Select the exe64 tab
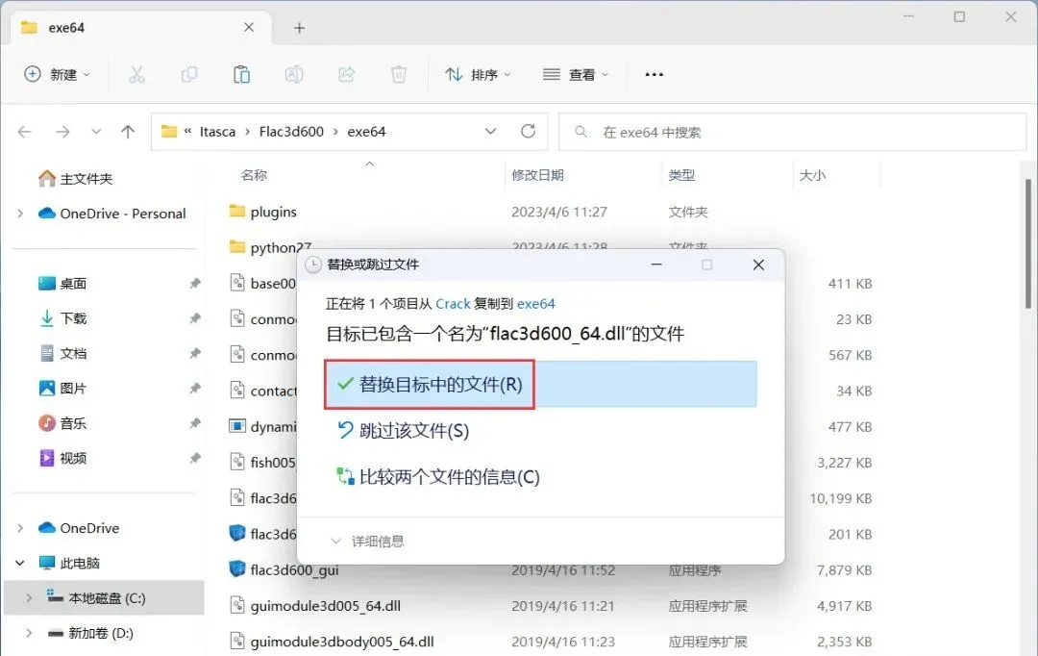This screenshot has height=656, width=1038. click(141, 28)
